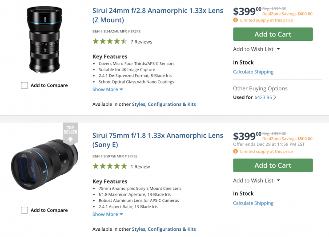Image resolution: width=329 pixels, height=237 pixels.
Task: Expand Show More for 75mm lens features
Action: tap(108, 214)
